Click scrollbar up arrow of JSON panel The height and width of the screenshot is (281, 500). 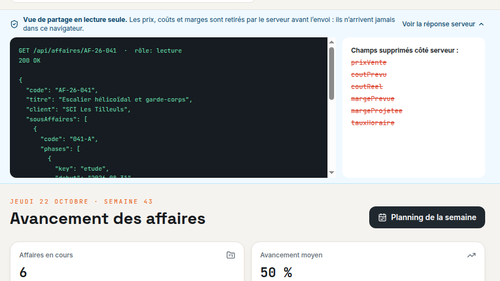(x=332, y=42)
